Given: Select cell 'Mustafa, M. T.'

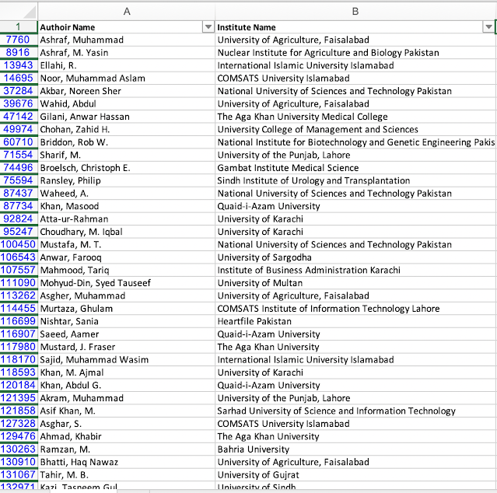Looking at the screenshot, I should pos(126,245).
